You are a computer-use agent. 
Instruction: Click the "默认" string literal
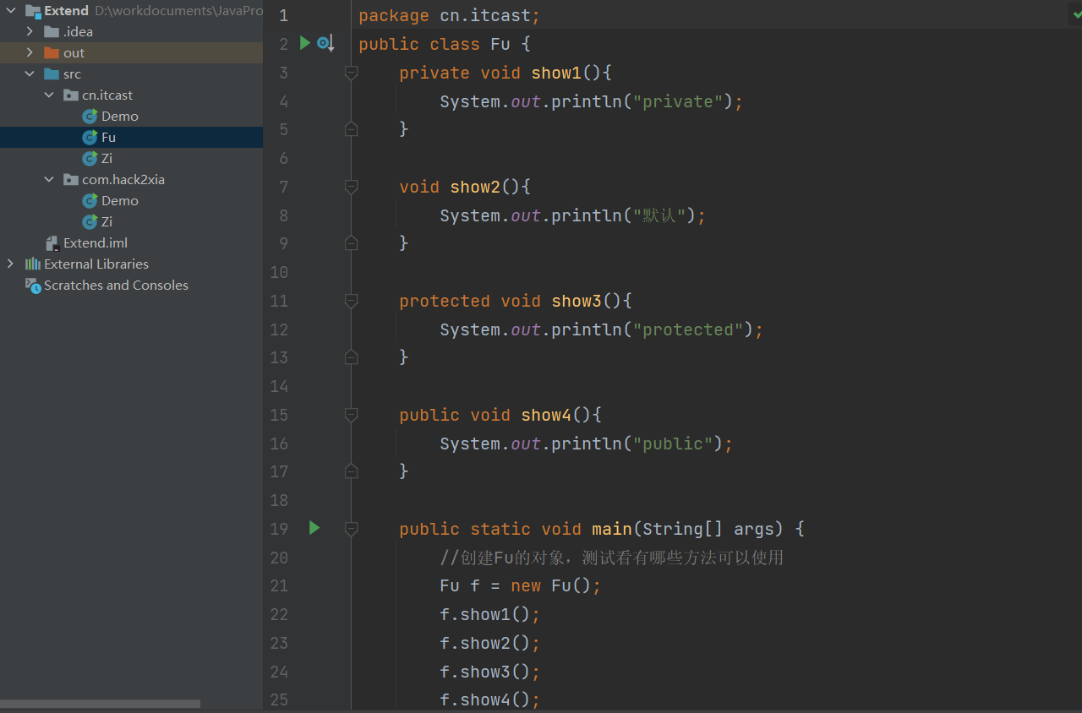(659, 215)
